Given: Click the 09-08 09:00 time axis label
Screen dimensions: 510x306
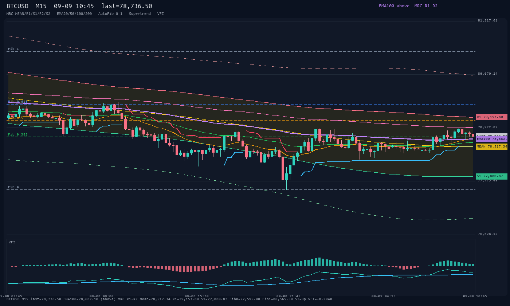Looking at the screenshot, I should pos(102,296).
